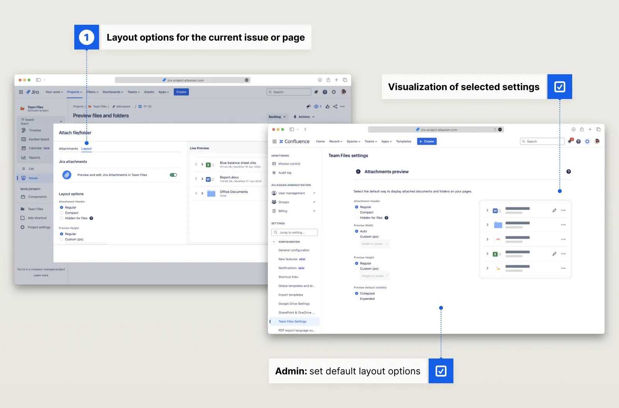
Task: Select Custom (px) preview width in Confluence
Action: point(357,237)
